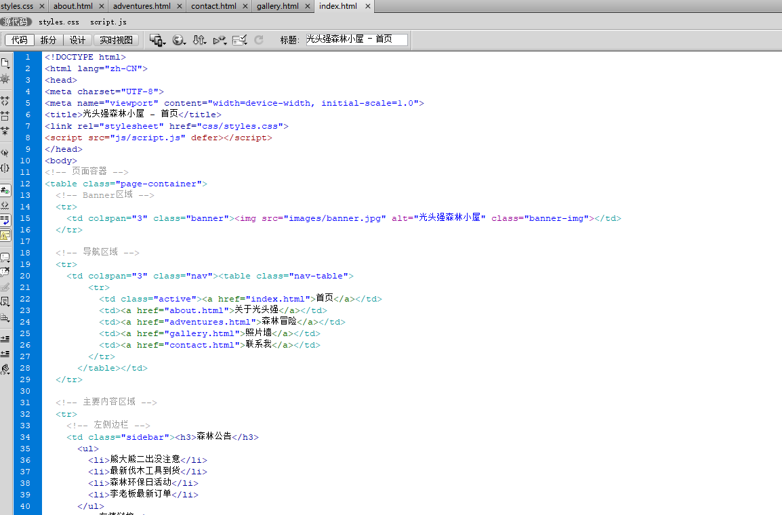Toggle Word Wrap in code view

(5, 220)
